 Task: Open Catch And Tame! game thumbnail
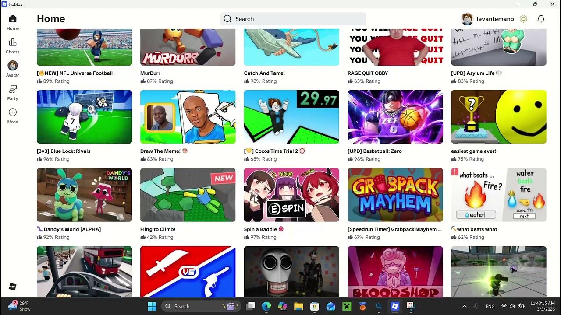point(291,47)
